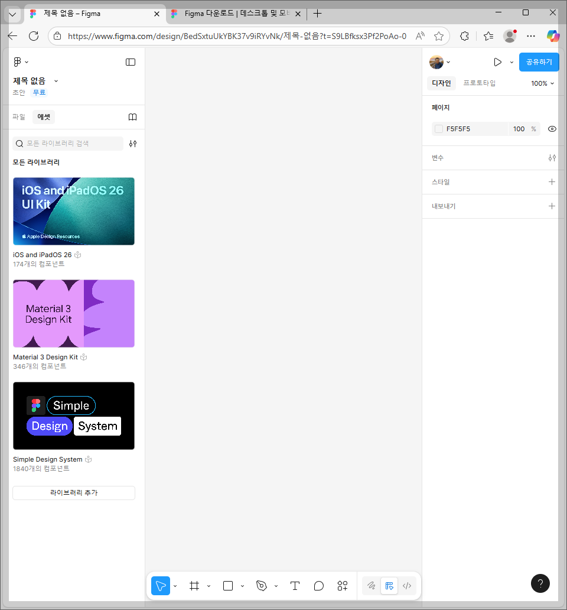Close the Figma 다운로드 tab
Image resolution: width=567 pixels, height=610 pixels.
pyautogui.click(x=298, y=14)
